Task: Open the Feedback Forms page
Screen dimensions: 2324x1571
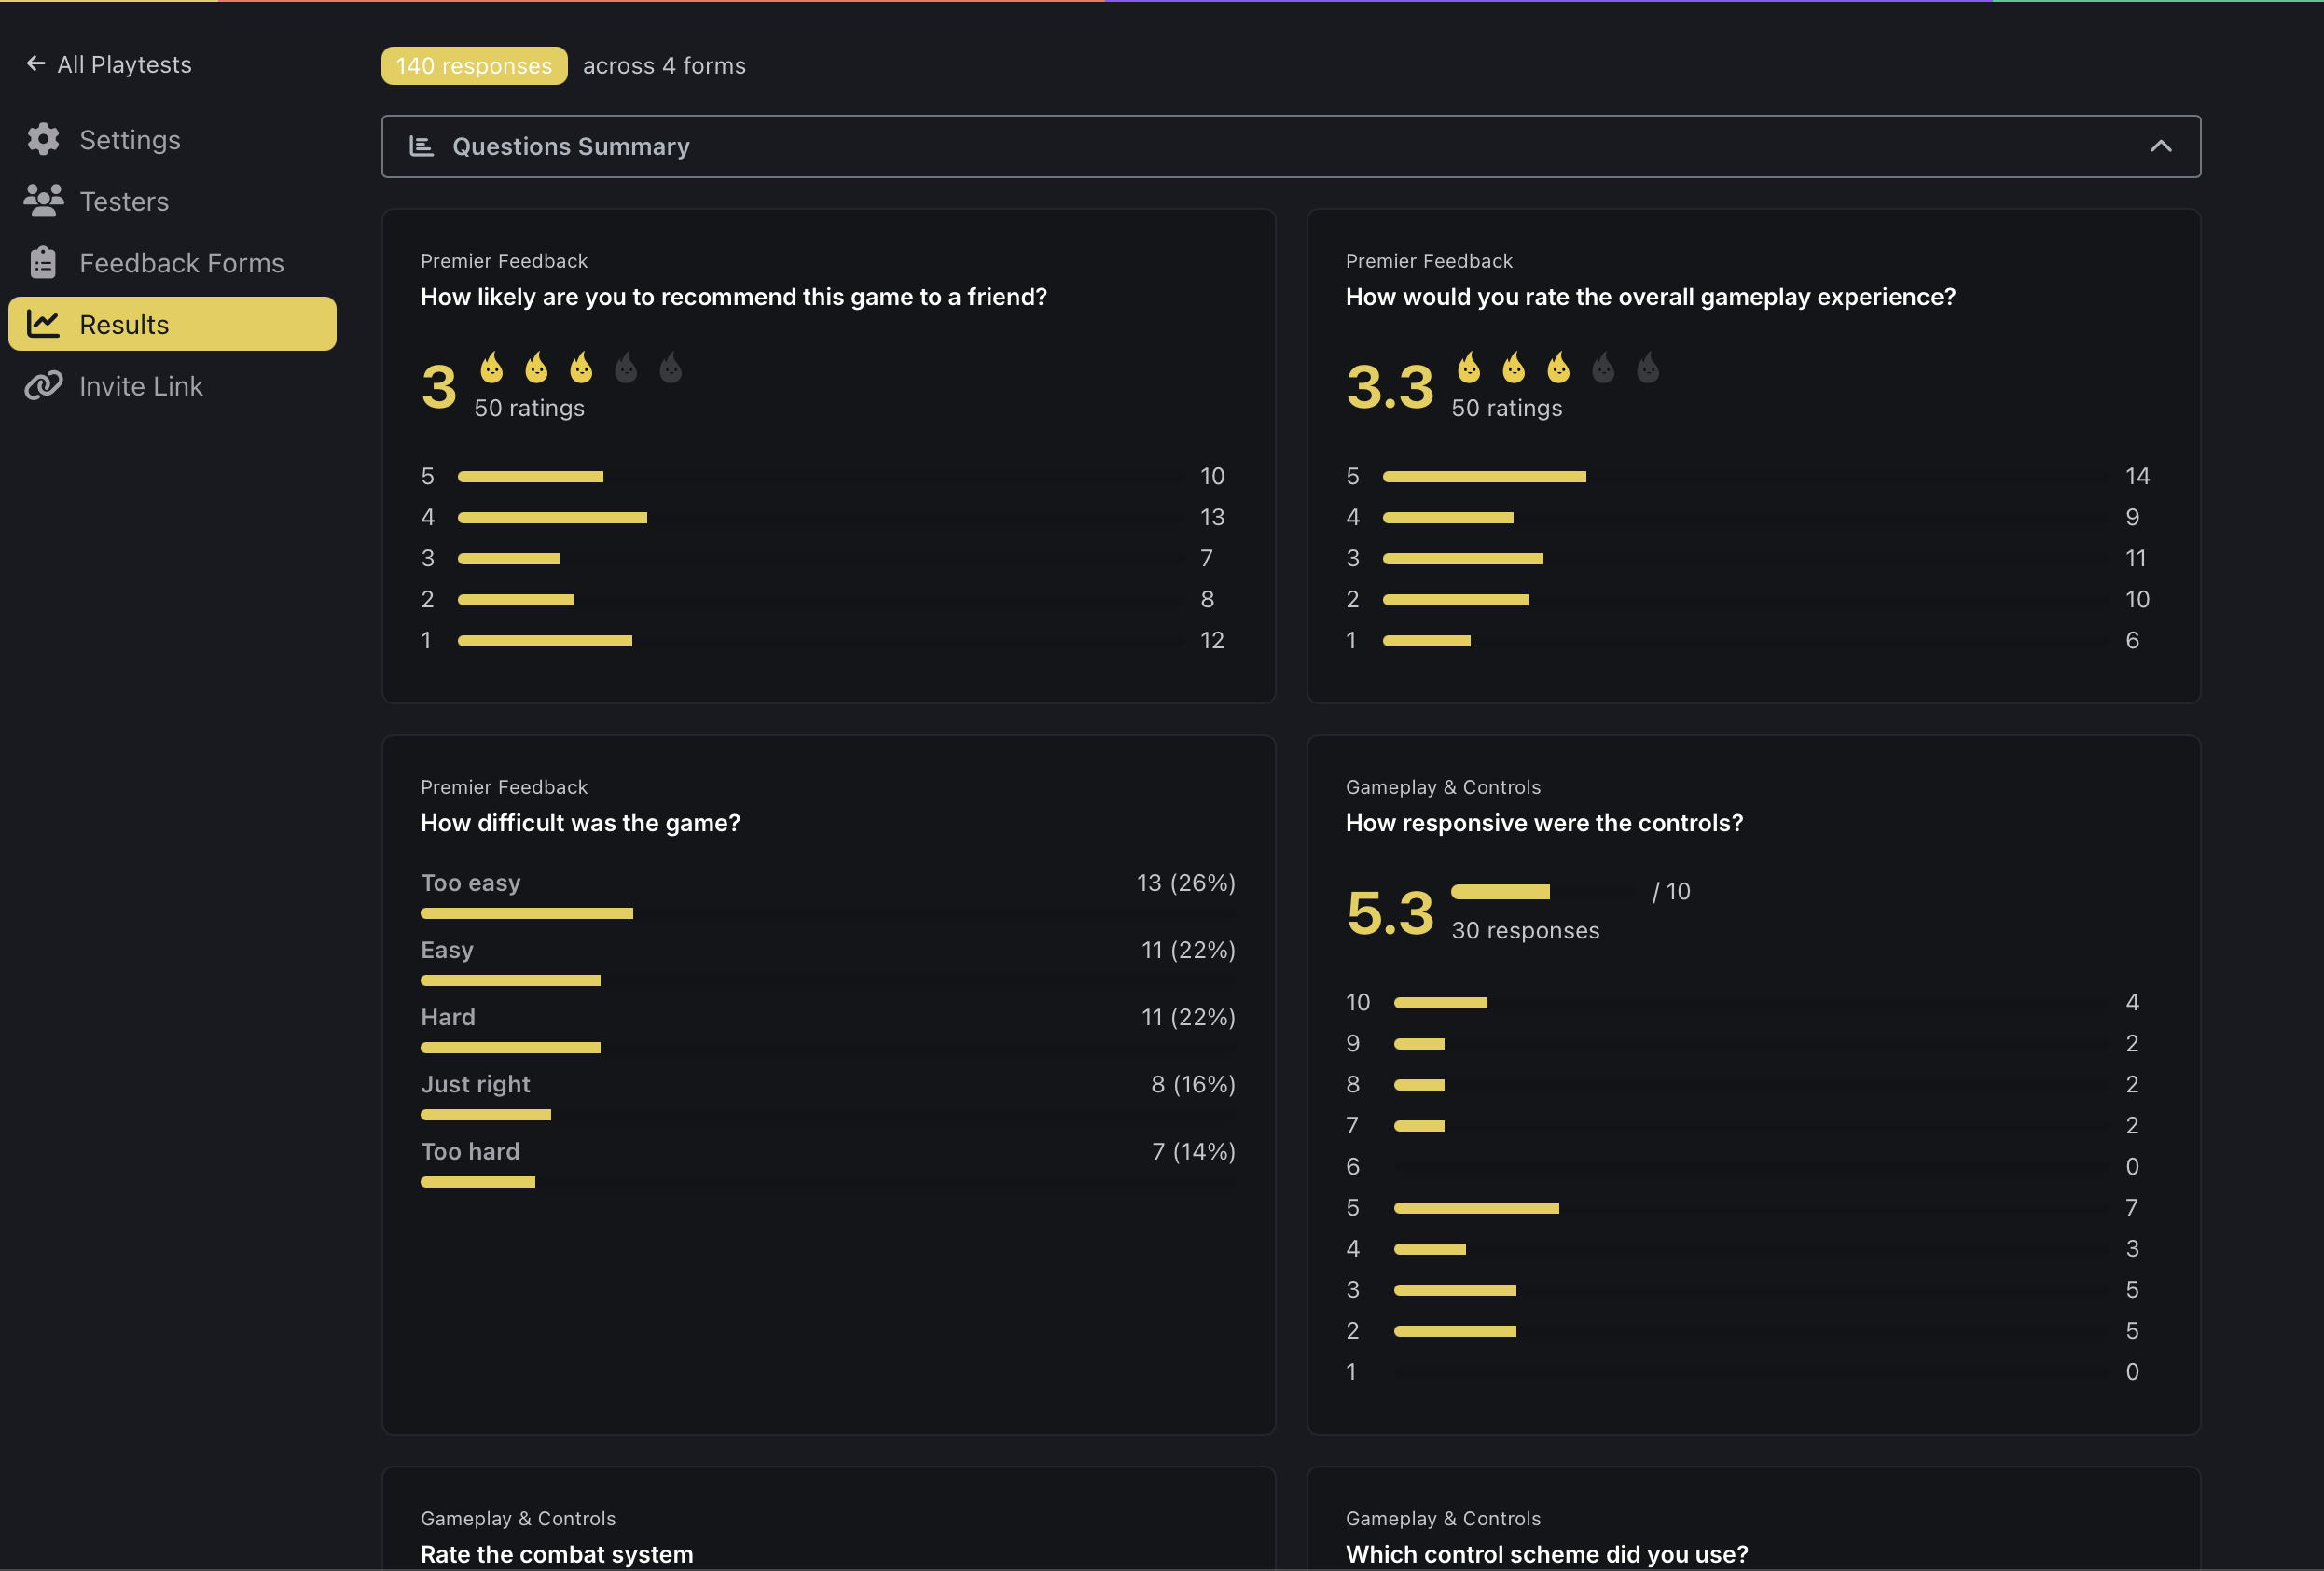Action: (182, 262)
